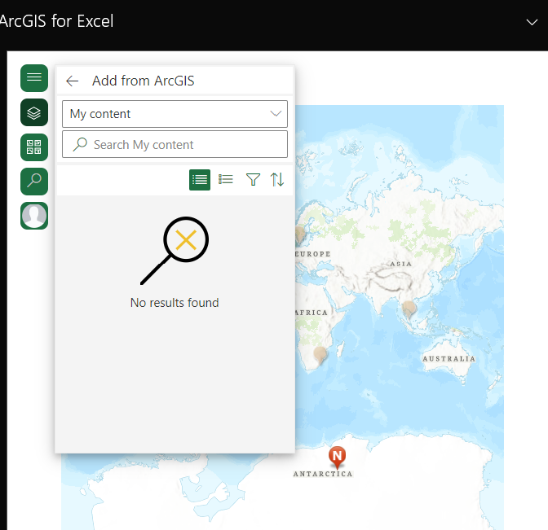This screenshot has height=530, width=548.
Task: Open the user profile avatar
Action: tap(34, 216)
